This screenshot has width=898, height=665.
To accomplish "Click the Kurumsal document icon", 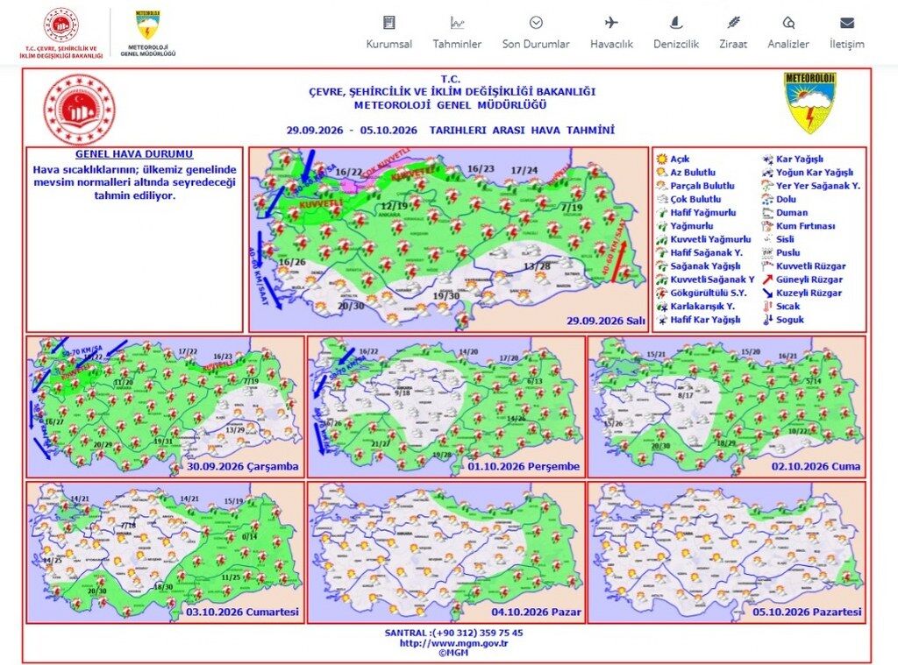I will pyautogui.click(x=388, y=23).
